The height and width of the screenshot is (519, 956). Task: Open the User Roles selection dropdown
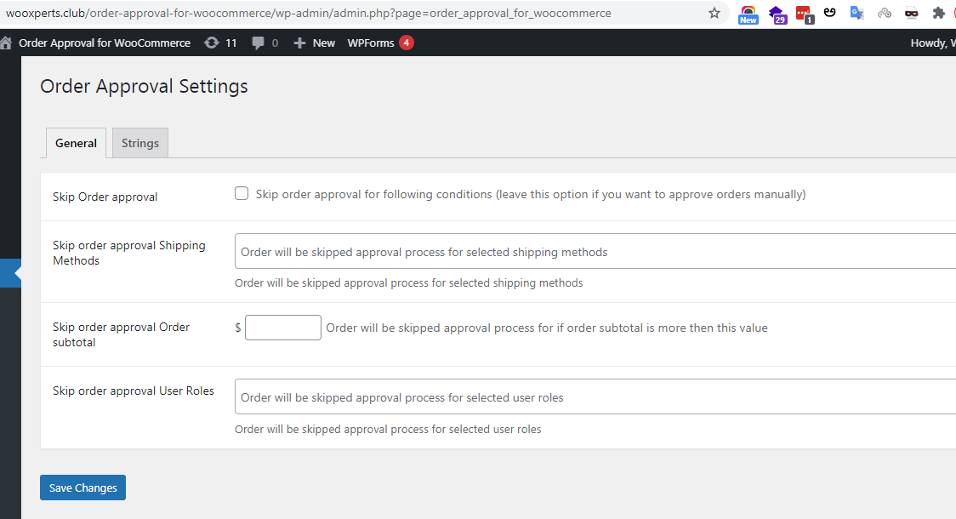pyautogui.click(x=595, y=396)
